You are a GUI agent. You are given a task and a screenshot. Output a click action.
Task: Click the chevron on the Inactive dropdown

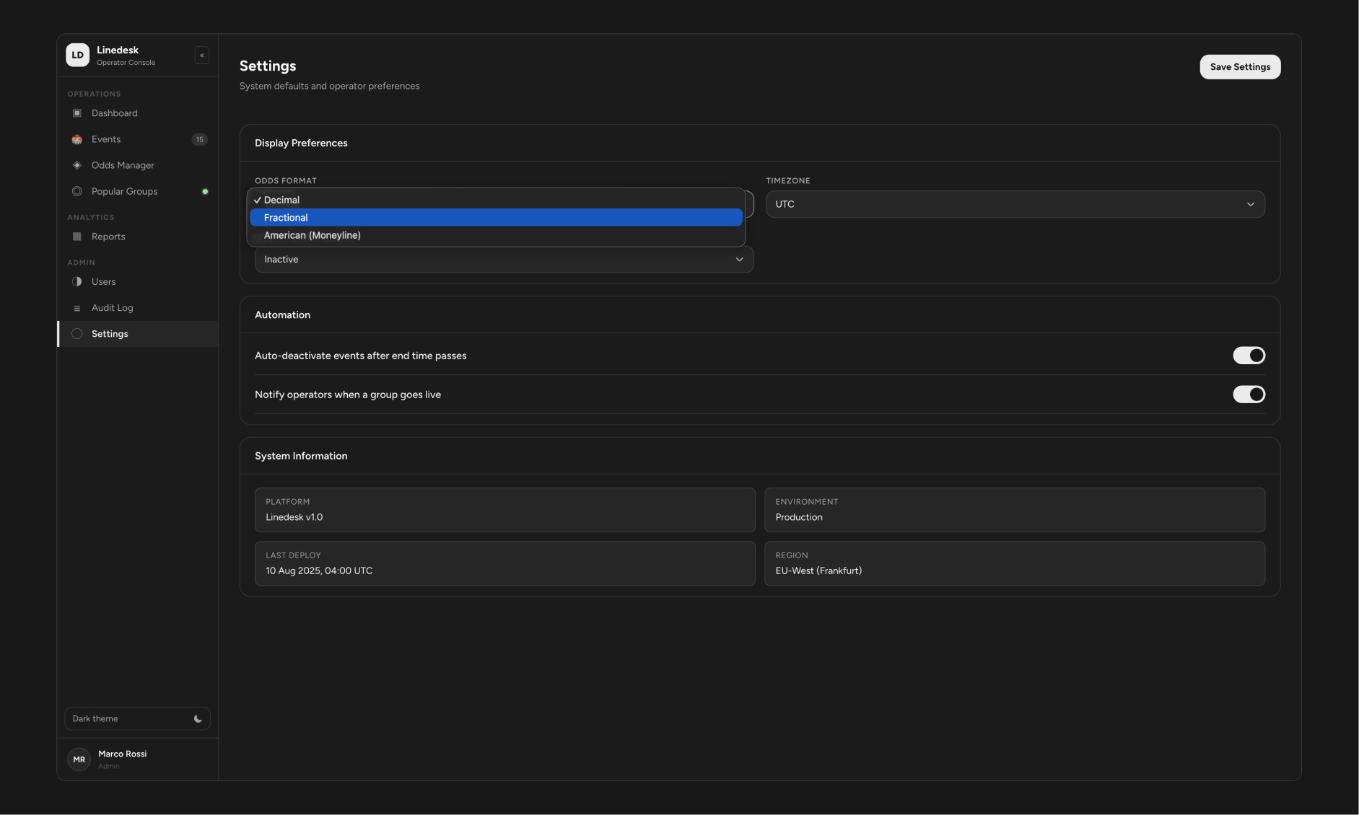point(740,260)
